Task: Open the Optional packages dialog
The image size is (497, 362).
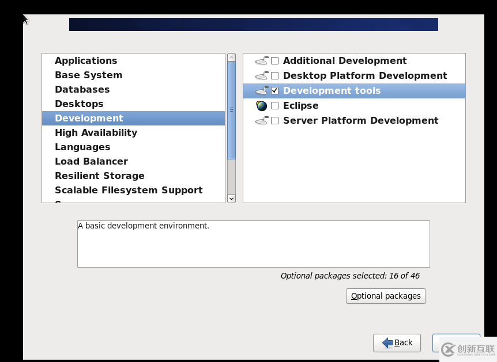Action: [386, 296]
